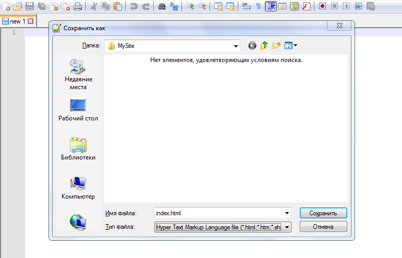Click the Stop macro recording icon
The image size is (402, 258).
(335, 6)
